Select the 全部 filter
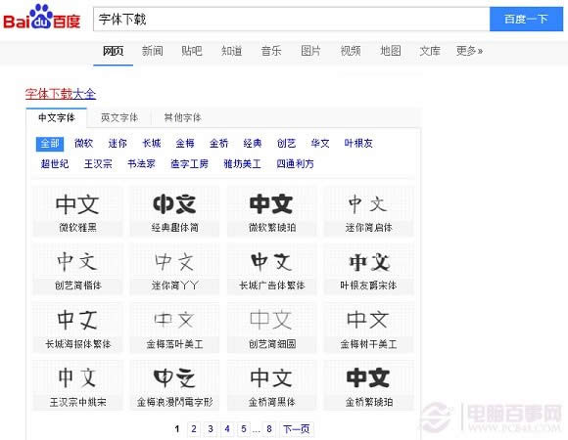This screenshot has height=440, width=568. click(x=50, y=144)
